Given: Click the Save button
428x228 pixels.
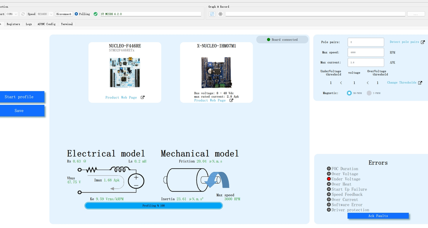Looking at the screenshot, I should pos(22,111).
